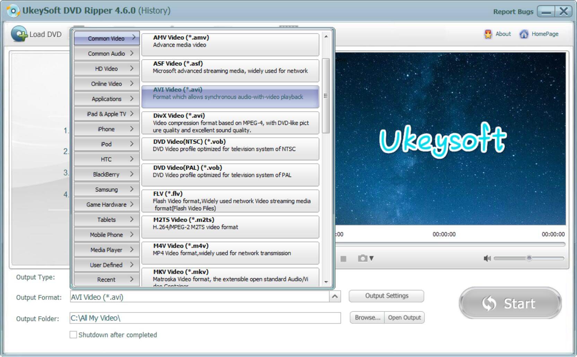Expand the Online Video category
The width and height of the screenshot is (577, 357).
(x=107, y=84)
